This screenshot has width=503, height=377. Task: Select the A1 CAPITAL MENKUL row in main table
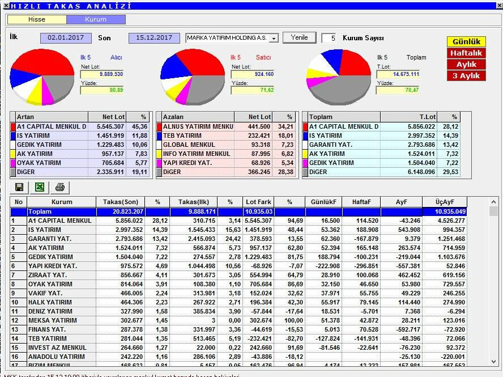click(238, 221)
